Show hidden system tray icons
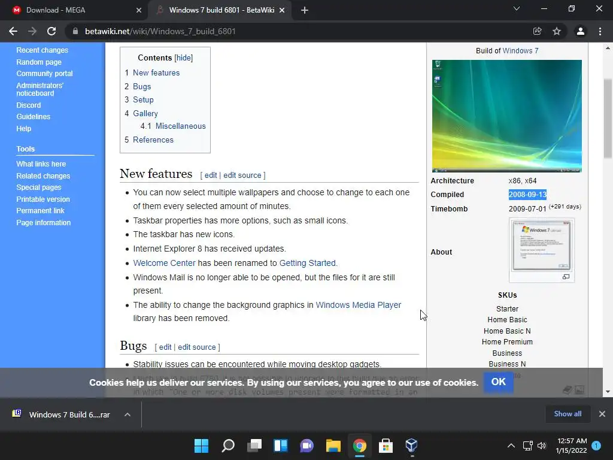 pyautogui.click(x=511, y=446)
